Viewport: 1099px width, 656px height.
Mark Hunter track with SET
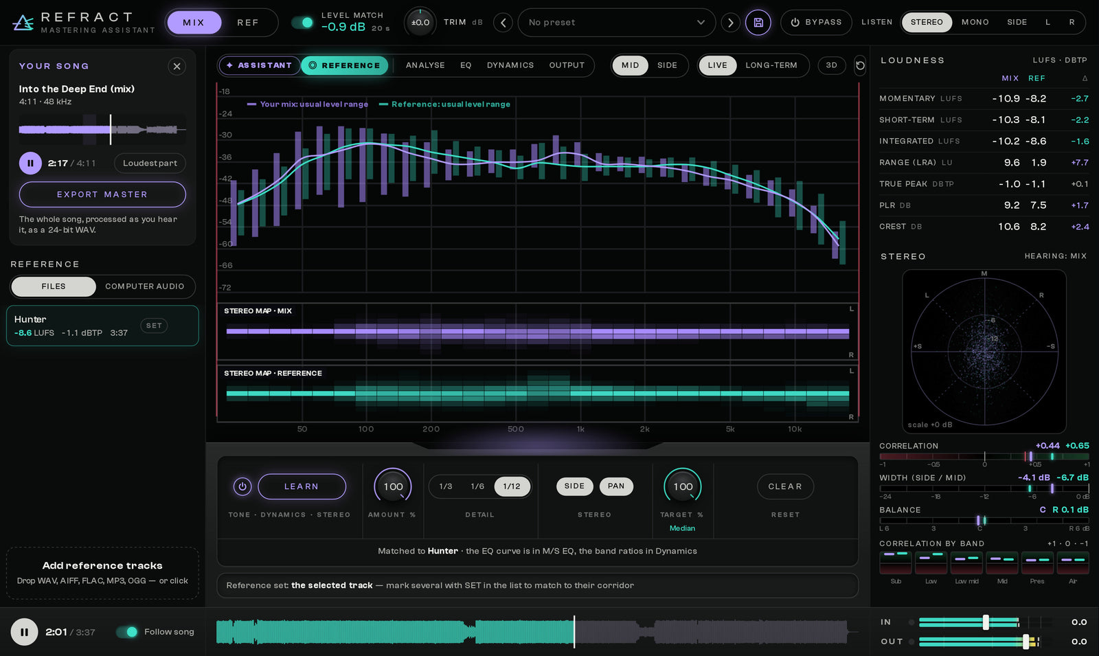pos(154,326)
